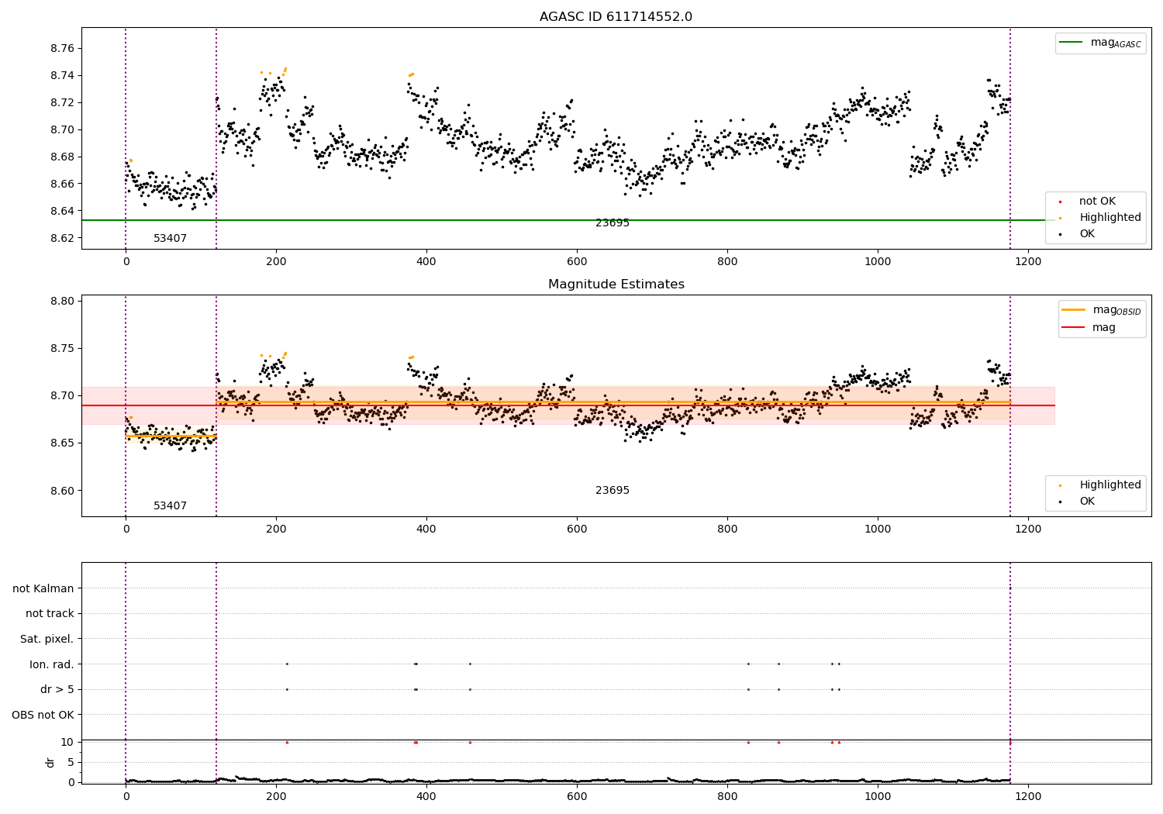The image size is (1163, 814).
Task: Click the "8.60" y-axis tick label
Action: point(62,491)
